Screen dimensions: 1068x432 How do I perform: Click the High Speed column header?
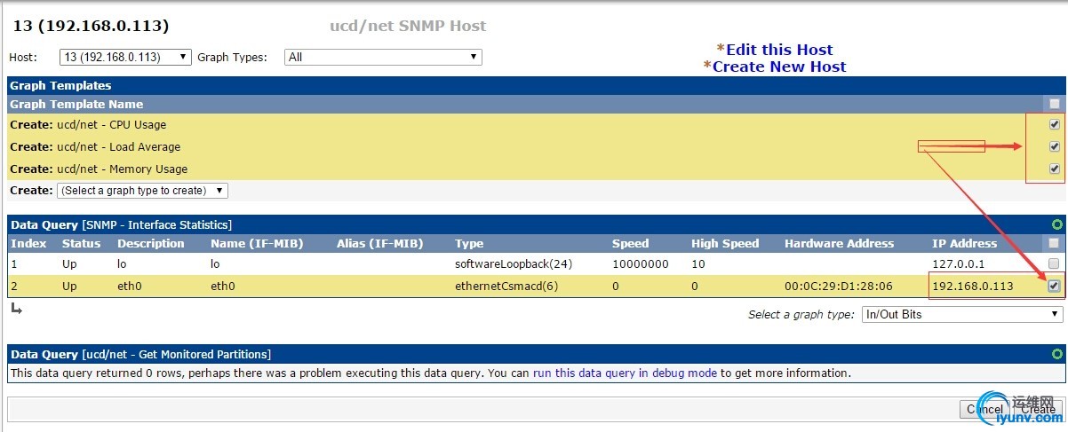pos(725,243)
